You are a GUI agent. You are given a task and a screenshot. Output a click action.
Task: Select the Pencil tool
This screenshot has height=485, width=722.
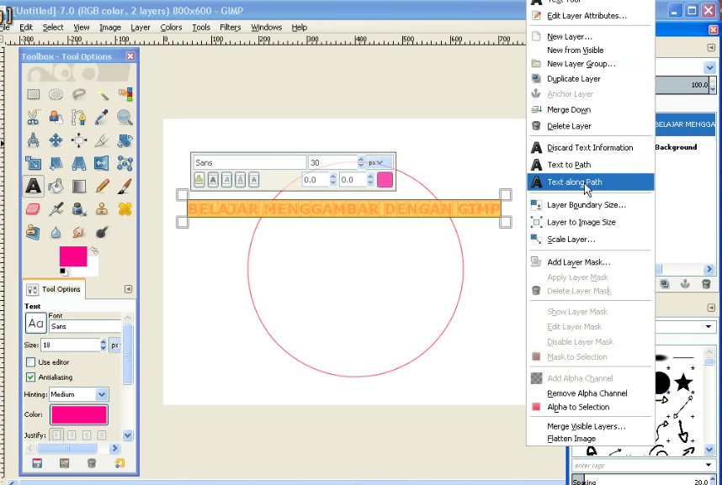point(102,186)
